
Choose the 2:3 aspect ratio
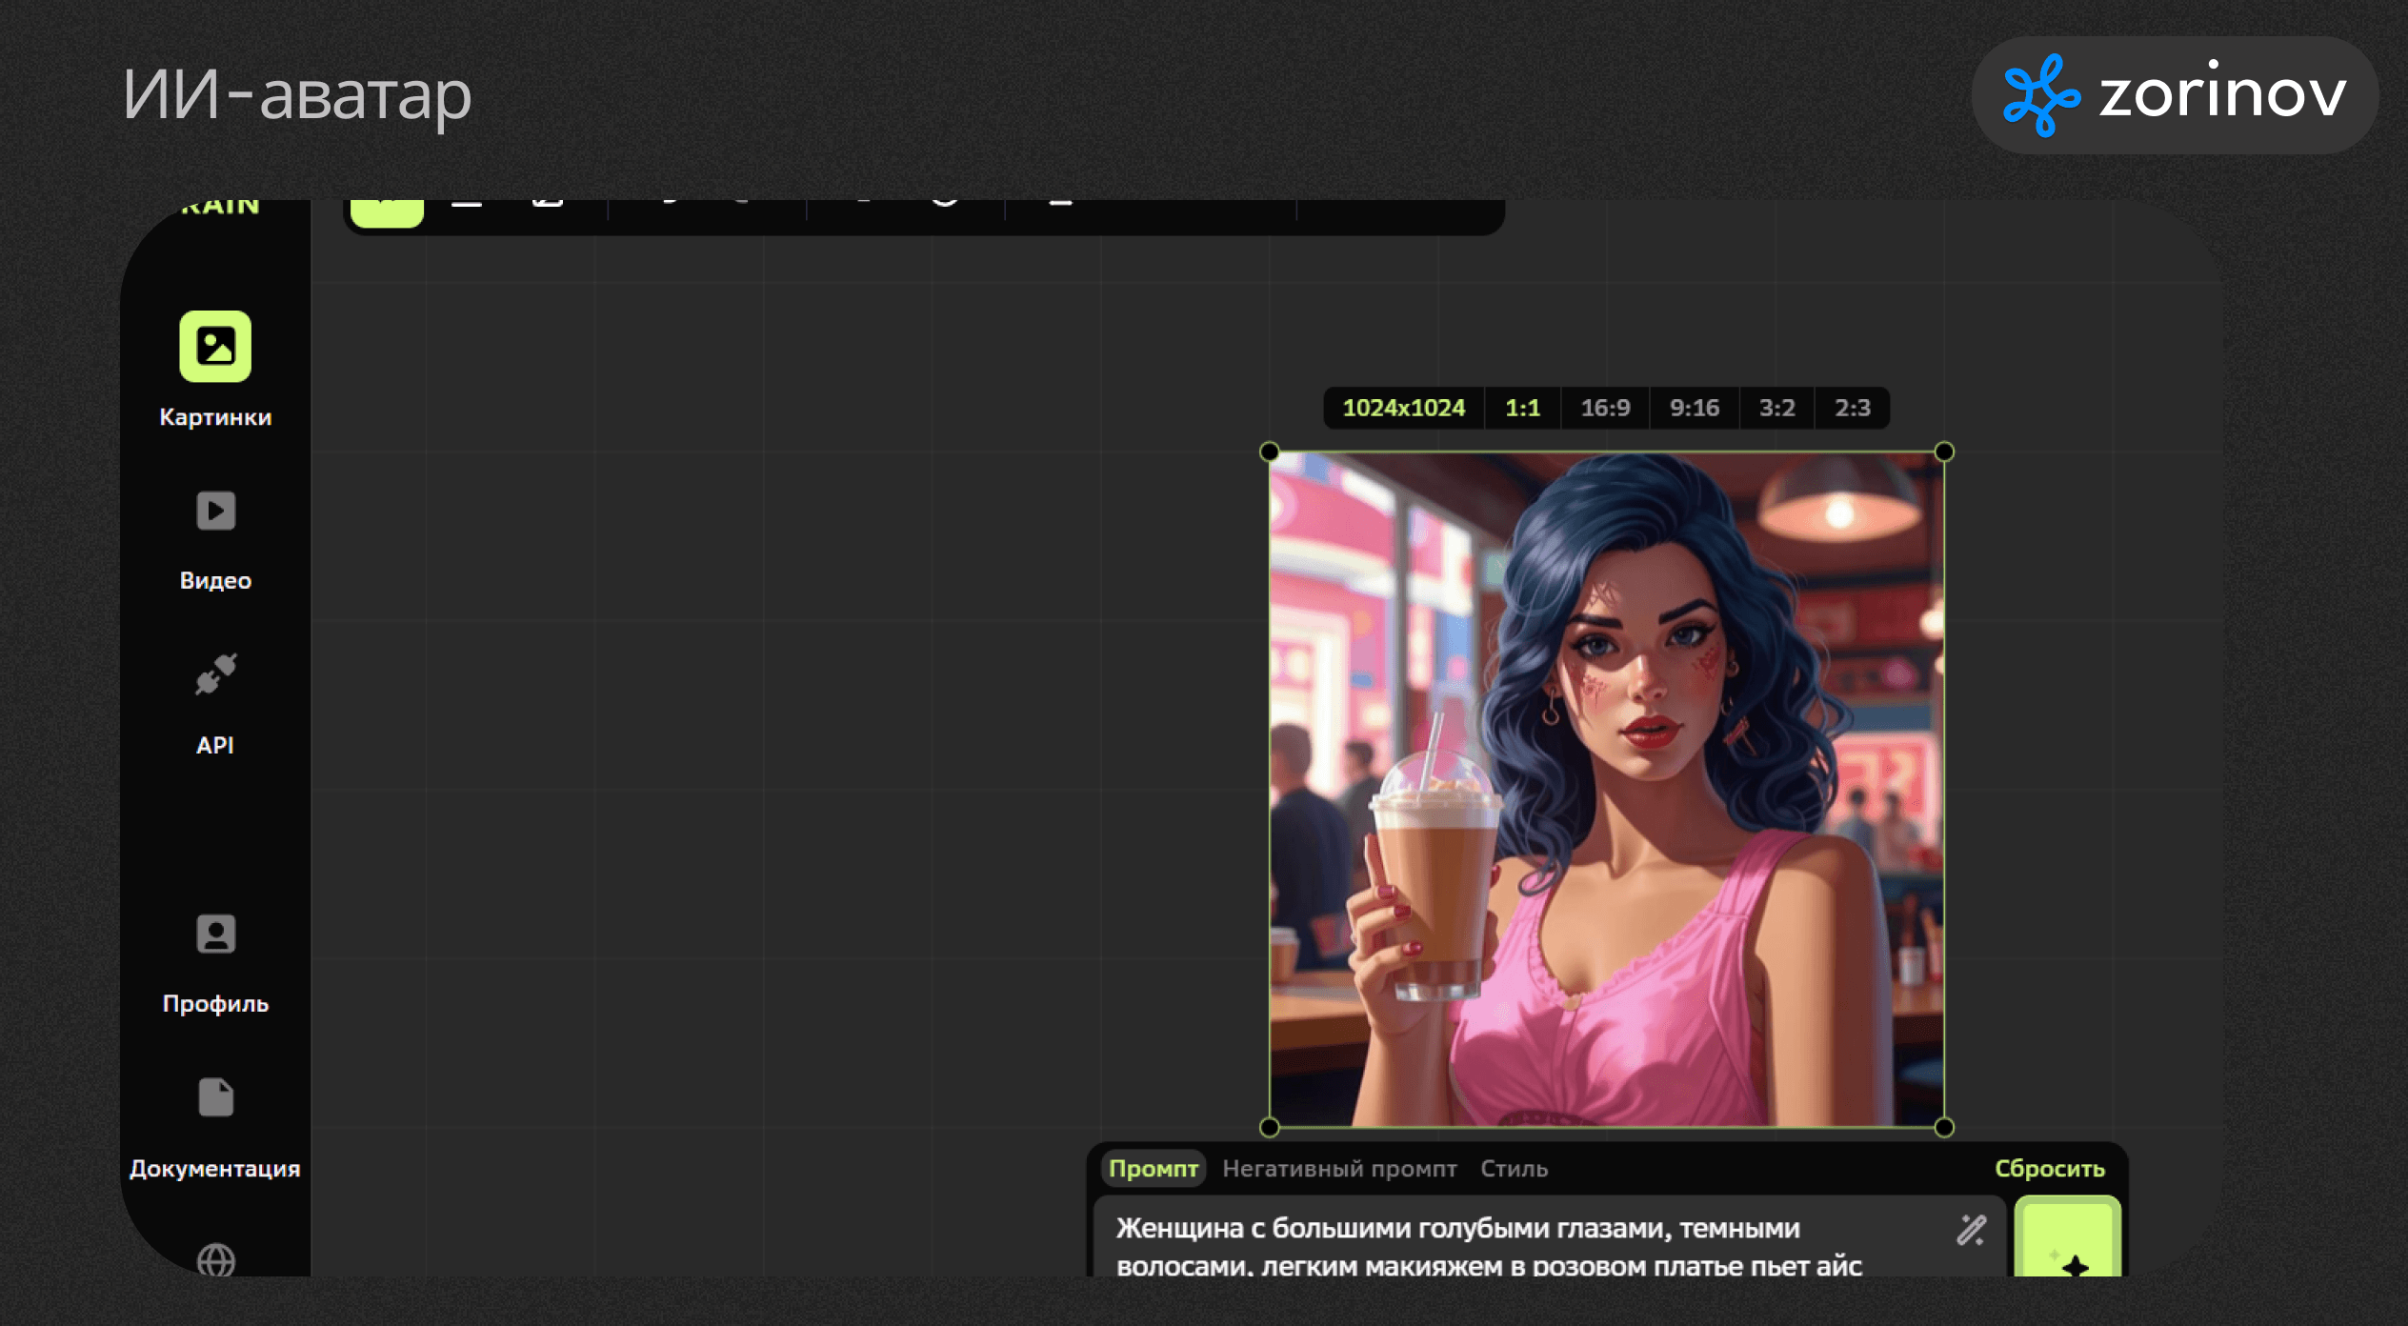(1853, 409)
